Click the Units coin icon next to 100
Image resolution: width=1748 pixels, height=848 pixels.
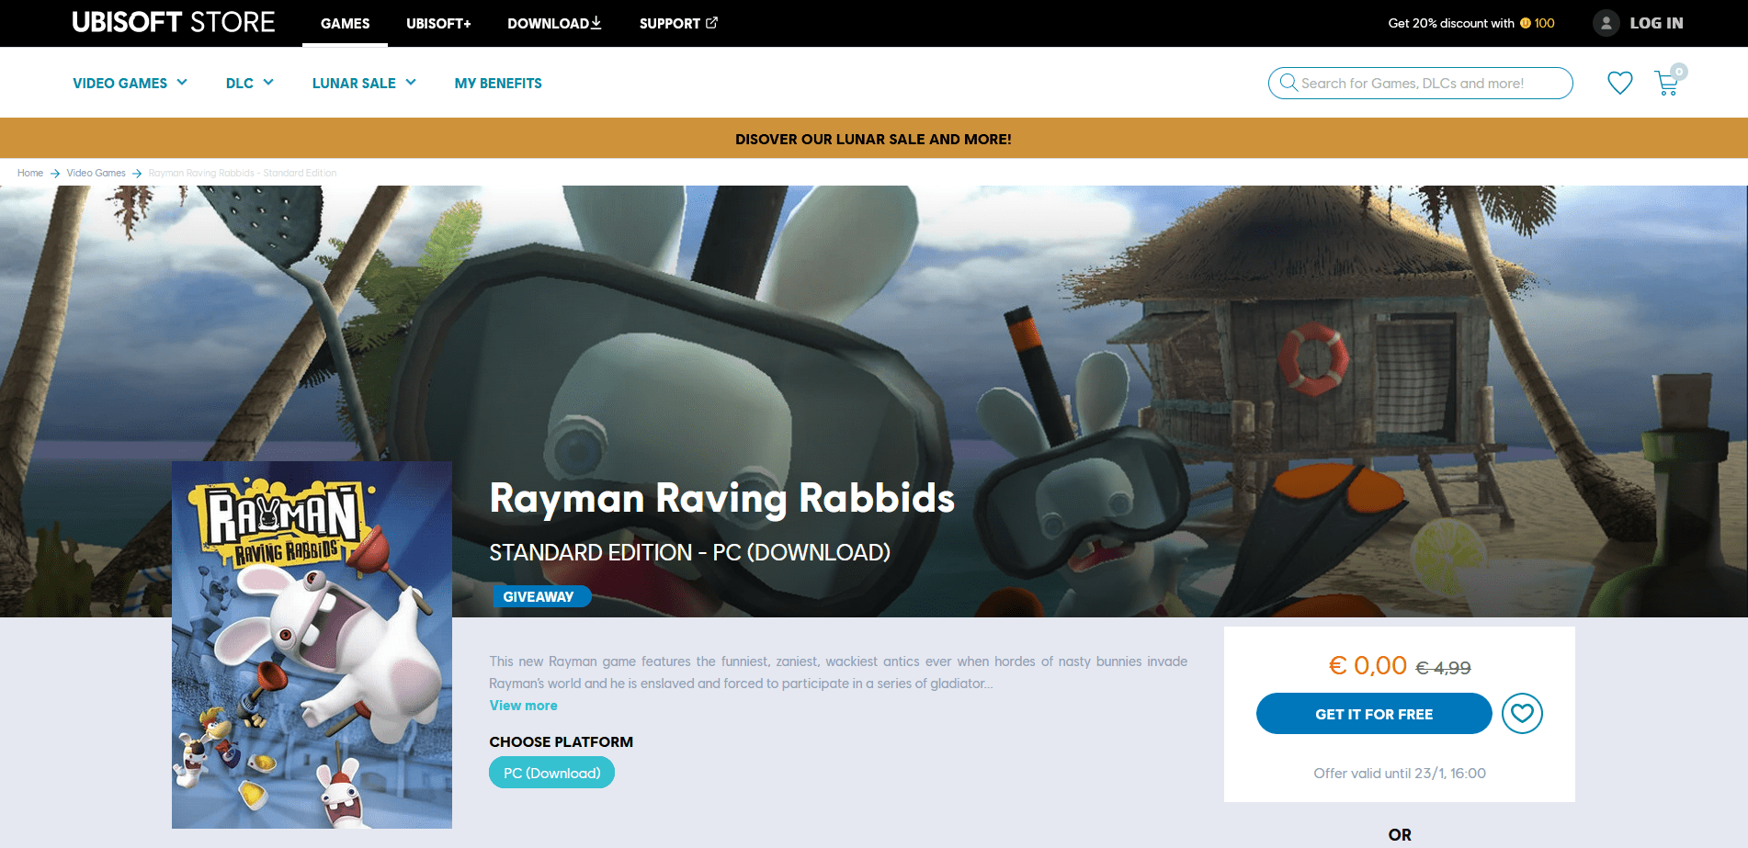coord(1526,23)
